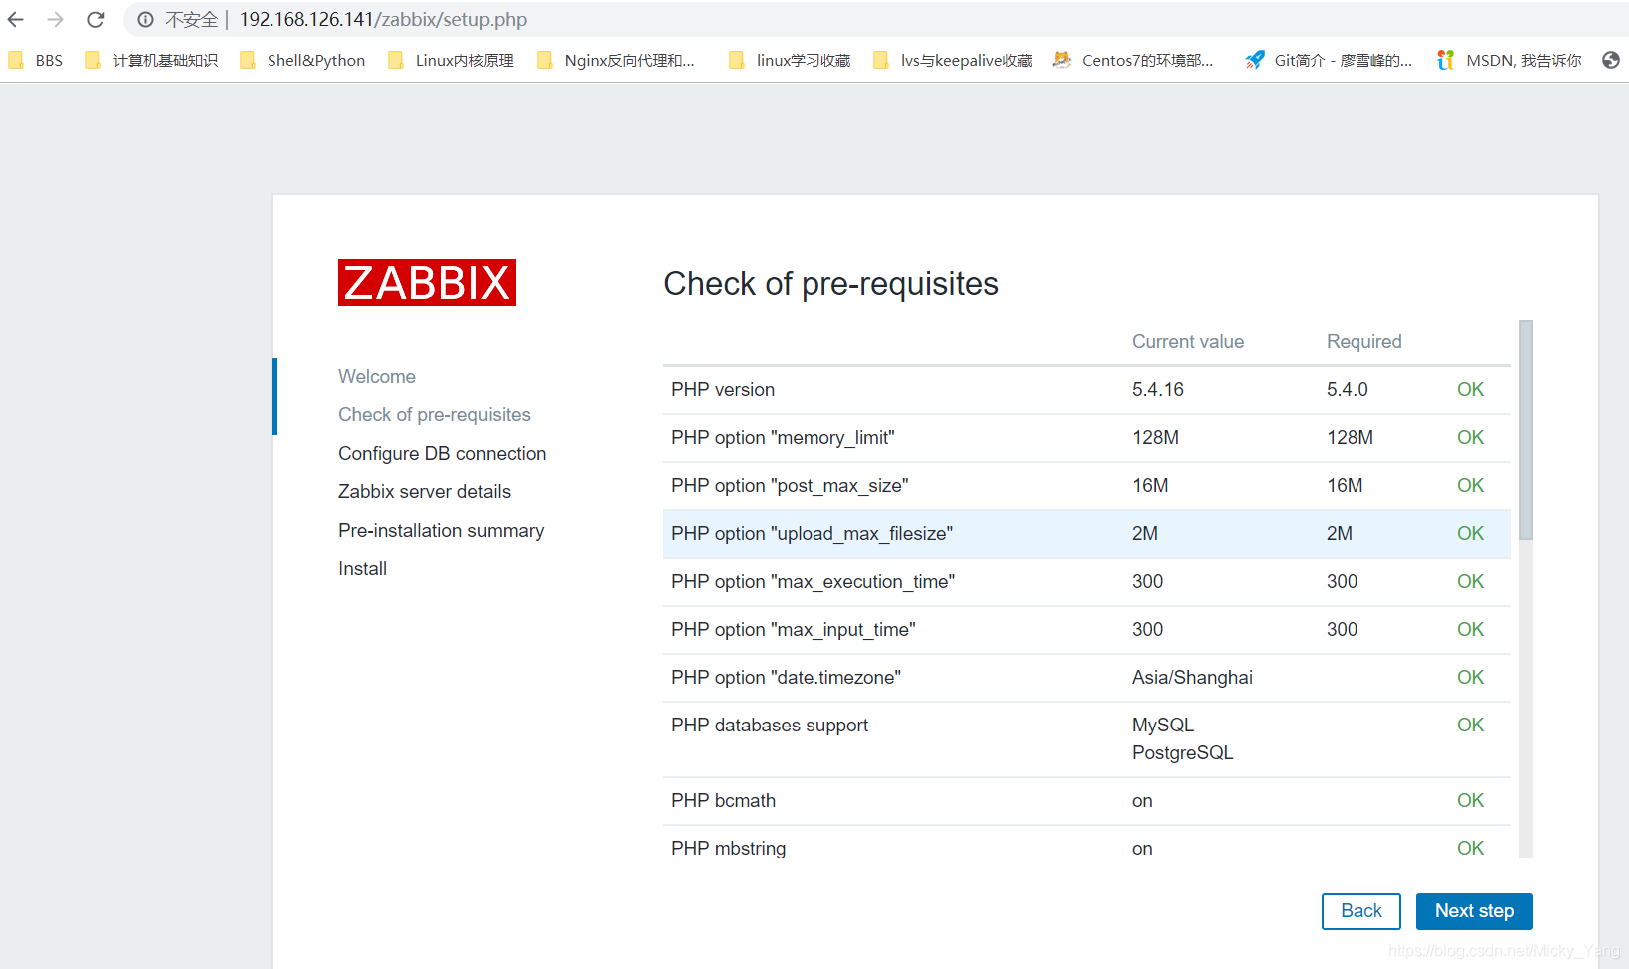Select the Pre-installation summary step
This screenshot has width=1629, height=969.
coord(441,530)
